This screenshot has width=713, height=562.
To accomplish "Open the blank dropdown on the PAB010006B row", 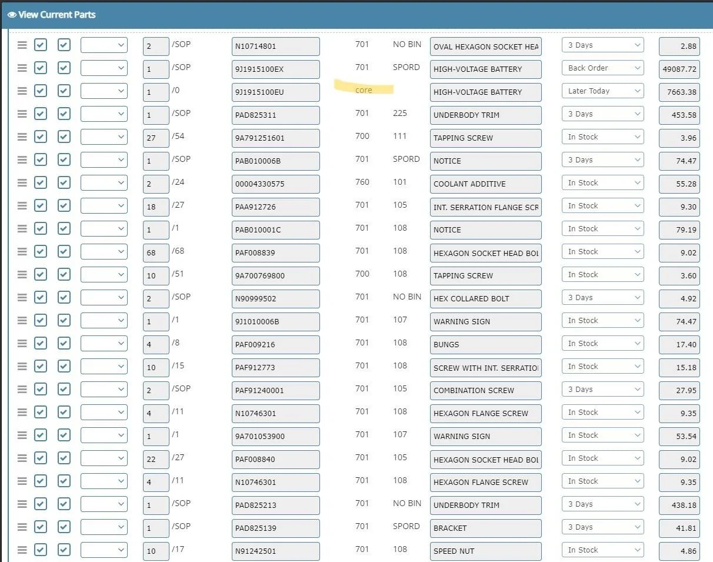I will pyautogui.click(x=104, y=160).
